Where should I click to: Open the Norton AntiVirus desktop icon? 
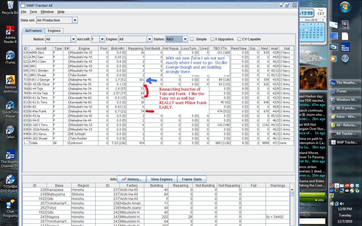pos(10,80)
